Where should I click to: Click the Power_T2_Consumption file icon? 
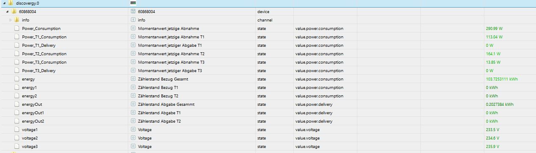(17, 54)
